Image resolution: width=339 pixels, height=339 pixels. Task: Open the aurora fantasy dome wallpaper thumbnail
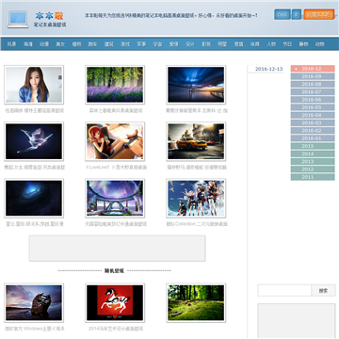coord(115,198)
